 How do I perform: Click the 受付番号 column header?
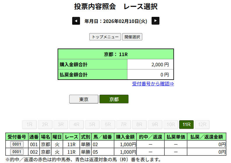(x=17, y=137)
